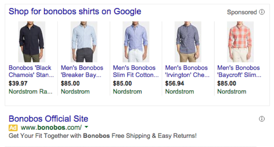
Task: Click the Nordstrom Ra... store name
Action: coord(31,91)
